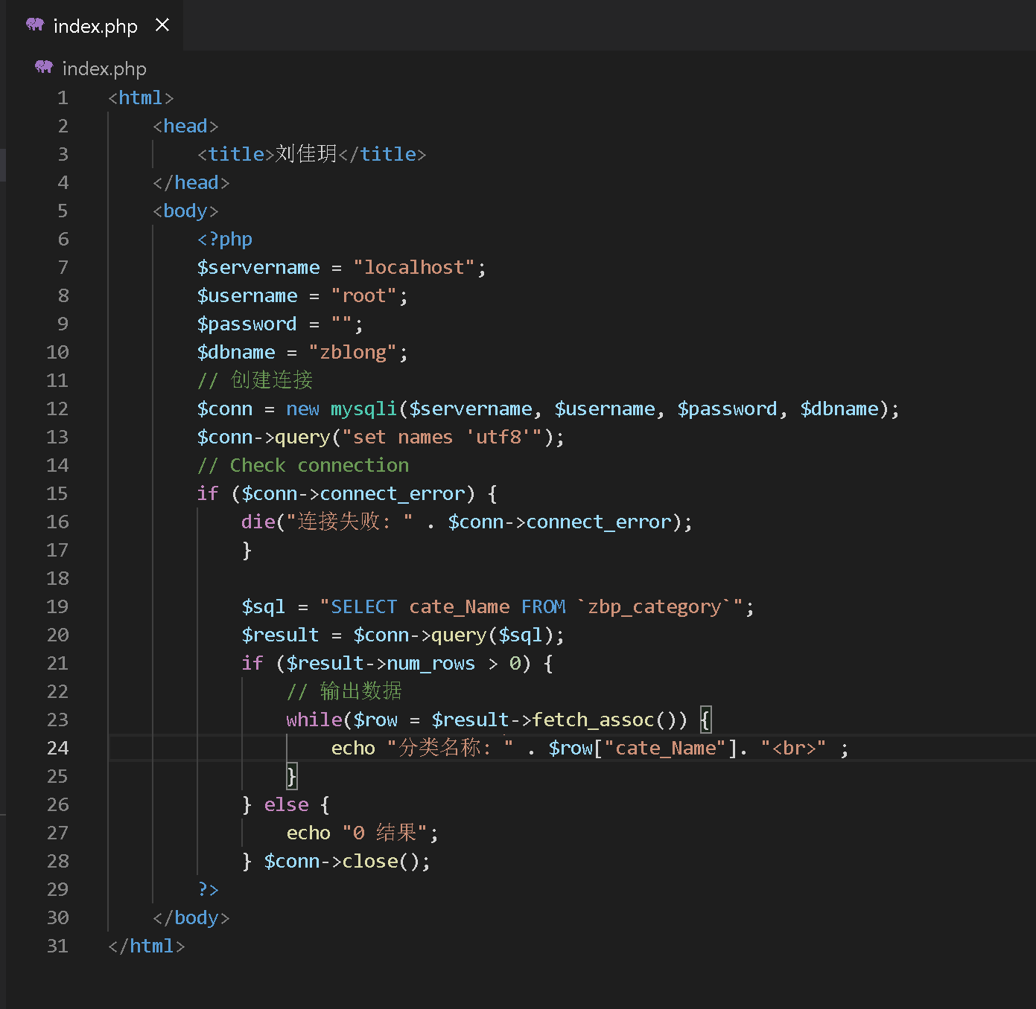Click line number 24 in the gutter

tap(57, 748)
